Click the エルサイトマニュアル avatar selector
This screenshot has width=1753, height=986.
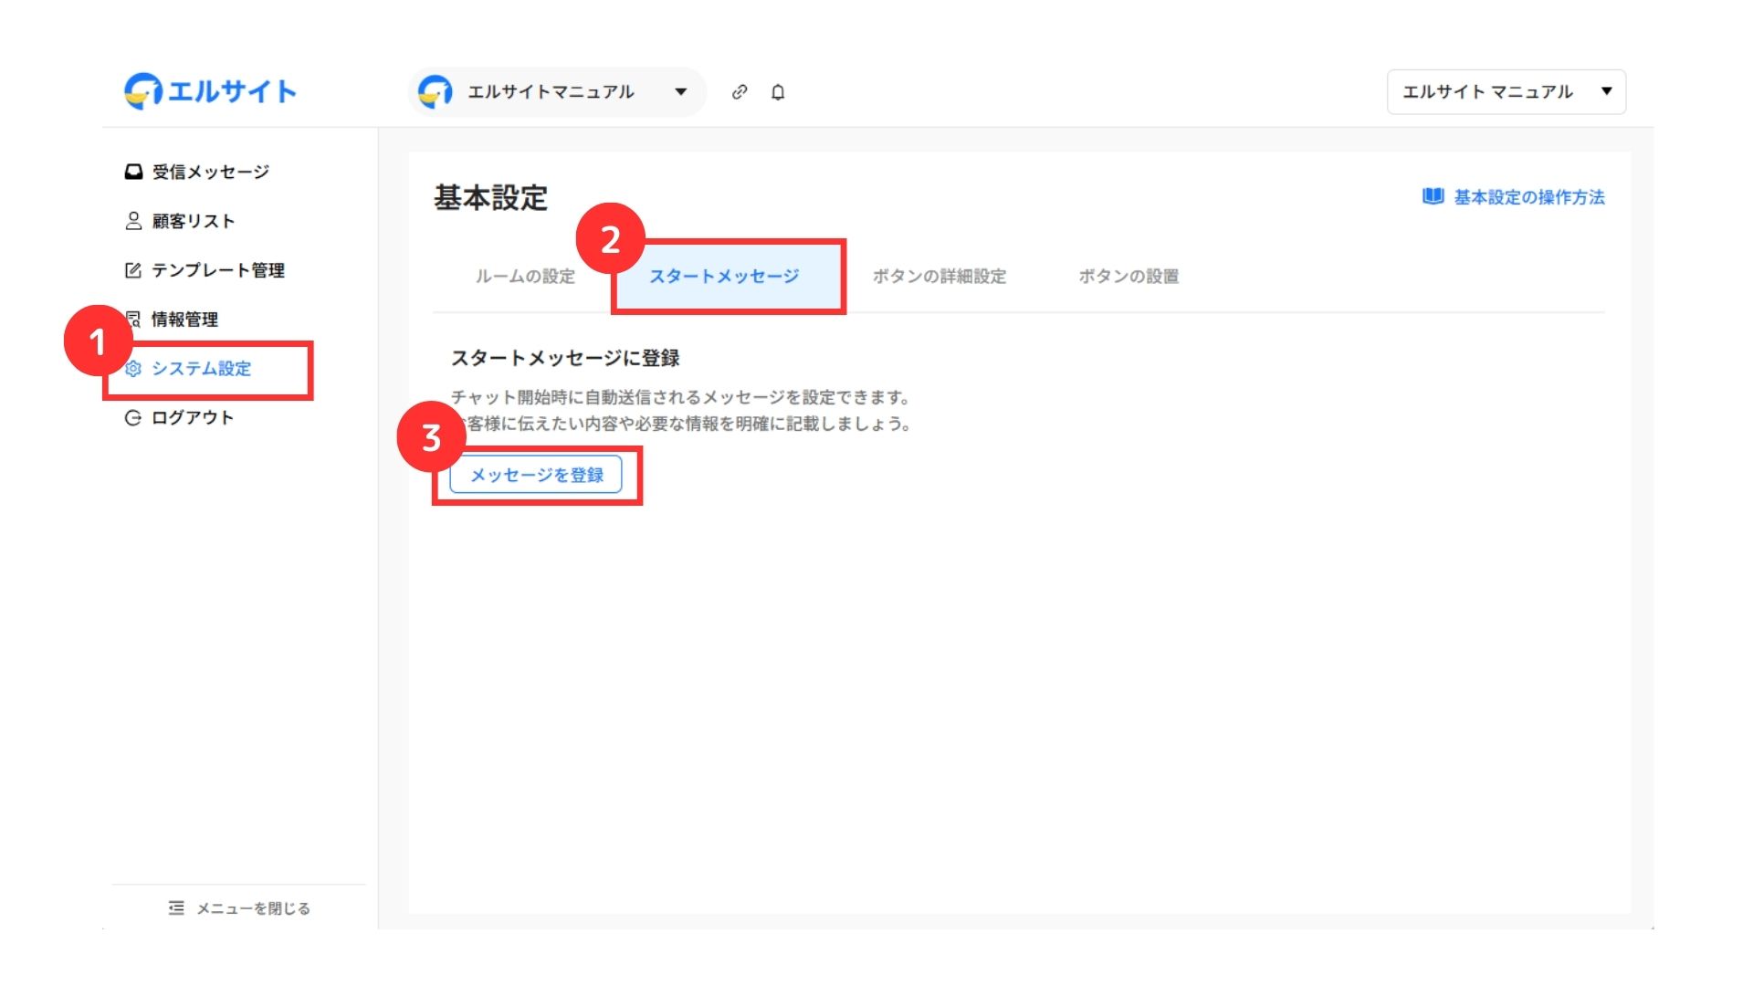point(436,92)
